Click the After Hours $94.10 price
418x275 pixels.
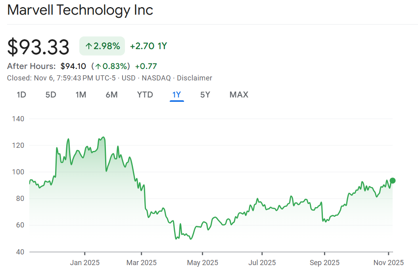(73, 66)
